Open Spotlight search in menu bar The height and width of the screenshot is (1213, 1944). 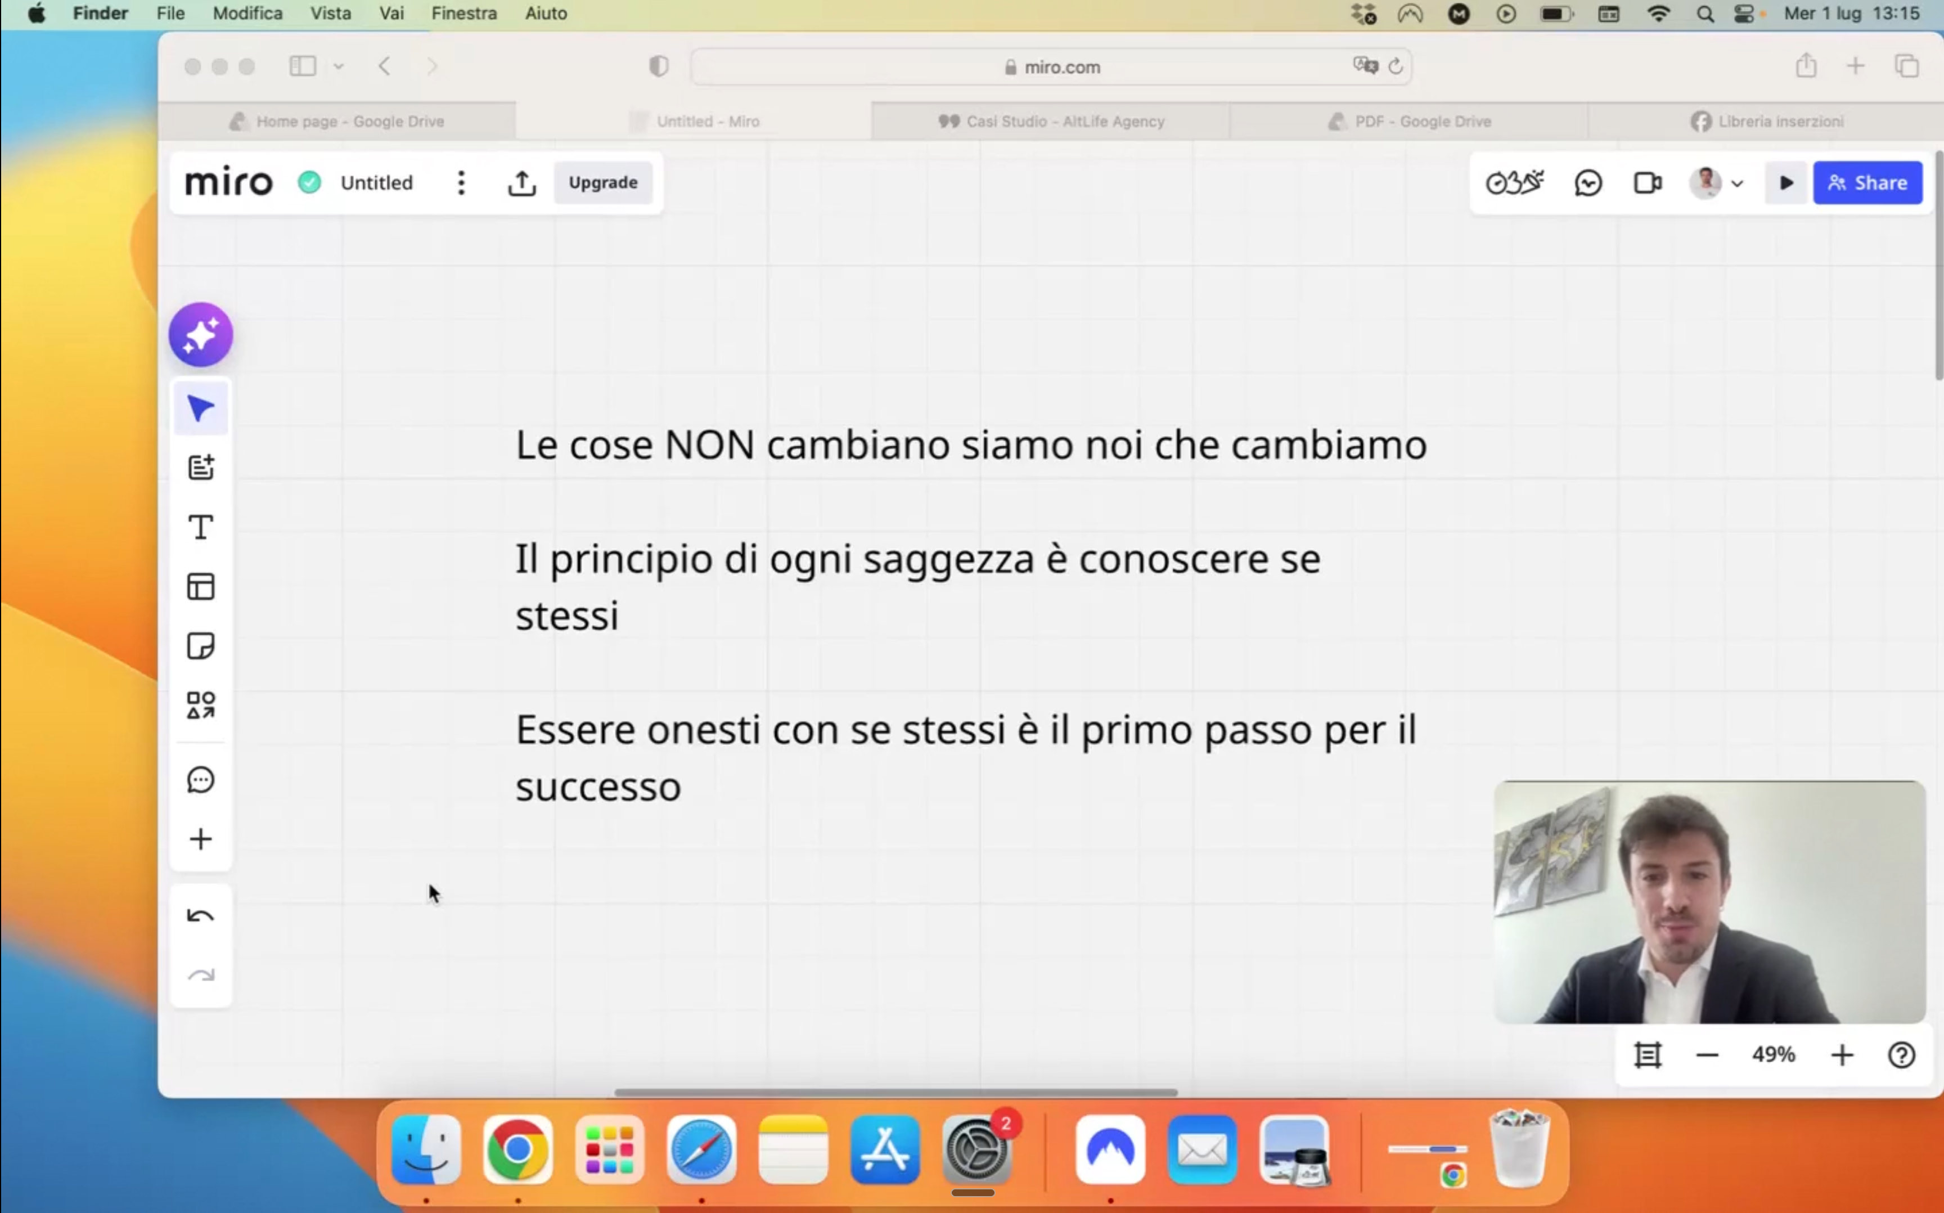(x=1705, y=15)
